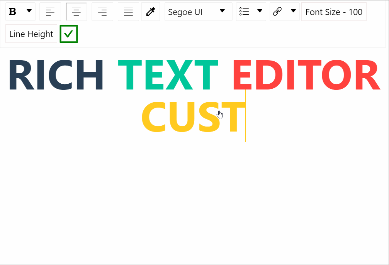
Task: Apply justified text alignment
Action: point(128,12)
